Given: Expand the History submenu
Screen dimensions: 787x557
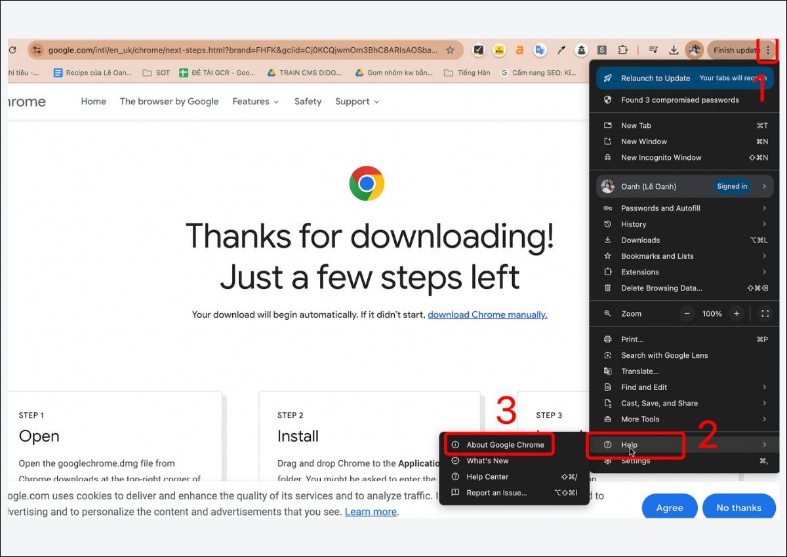Looking at the screenshot, I should click(685, 224).
